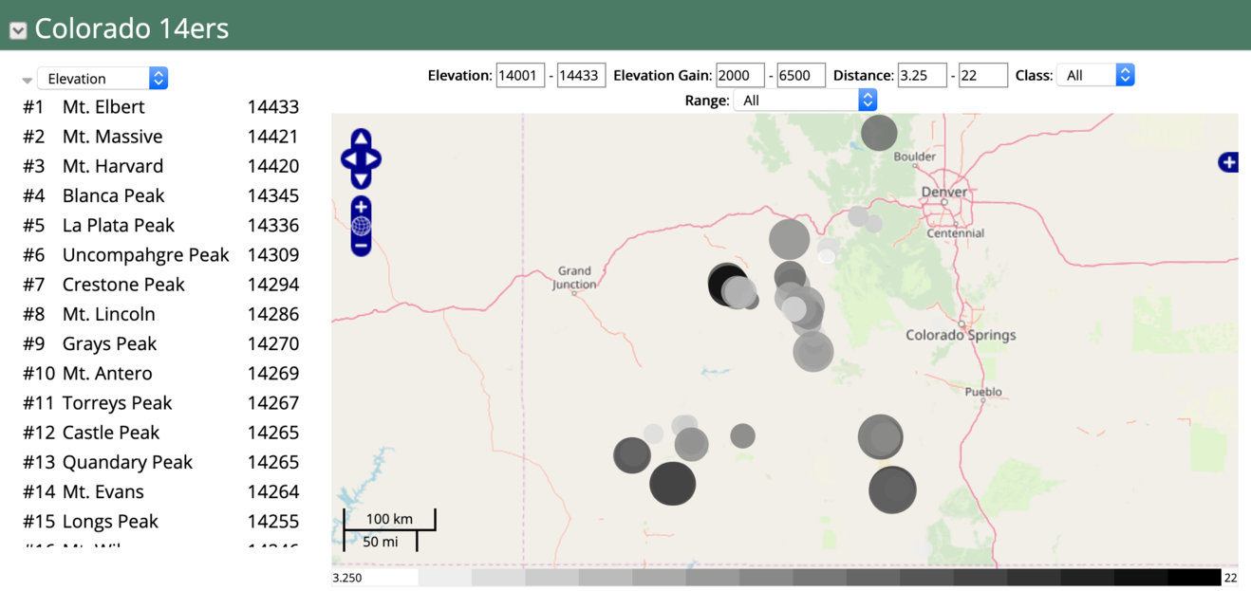Click the maximum Elevation Gain field
Viewport: 1251px width, 591px height.
[x=800, y=76]
